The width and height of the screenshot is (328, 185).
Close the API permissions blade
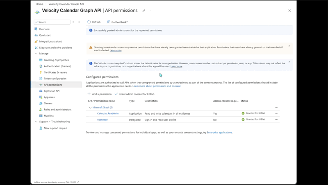(289, 11)
